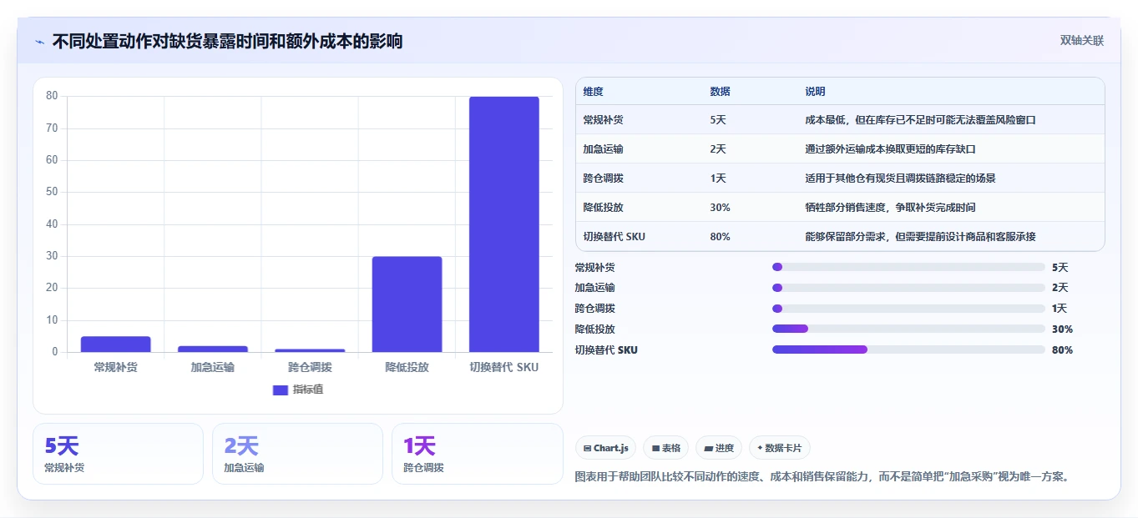Click the 80% progress value
Viewport: 1138px width, 518px height.
pos(1063,350)
